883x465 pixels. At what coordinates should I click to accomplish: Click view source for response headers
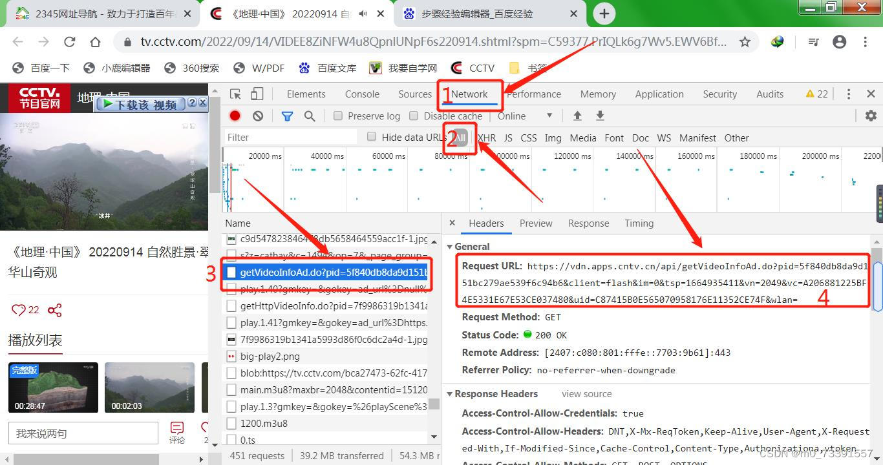coord(586,394)
